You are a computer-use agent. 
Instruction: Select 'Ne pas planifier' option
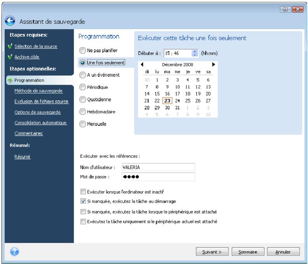click(82, 50)
